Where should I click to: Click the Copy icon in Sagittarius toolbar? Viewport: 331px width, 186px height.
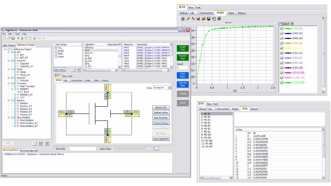click(26, 38)
